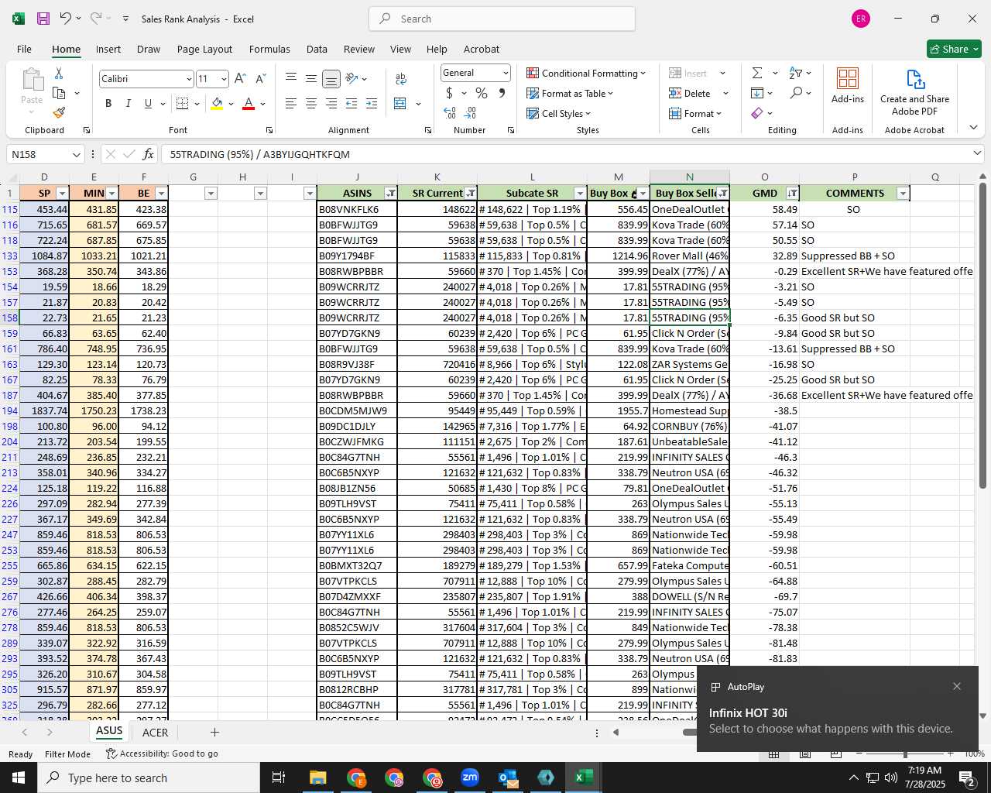Screen dimensions: 991x793
Task: Apply Comma Style format
Action: 502,93
